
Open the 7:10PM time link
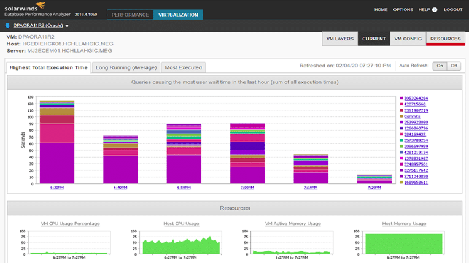[311, 188]
